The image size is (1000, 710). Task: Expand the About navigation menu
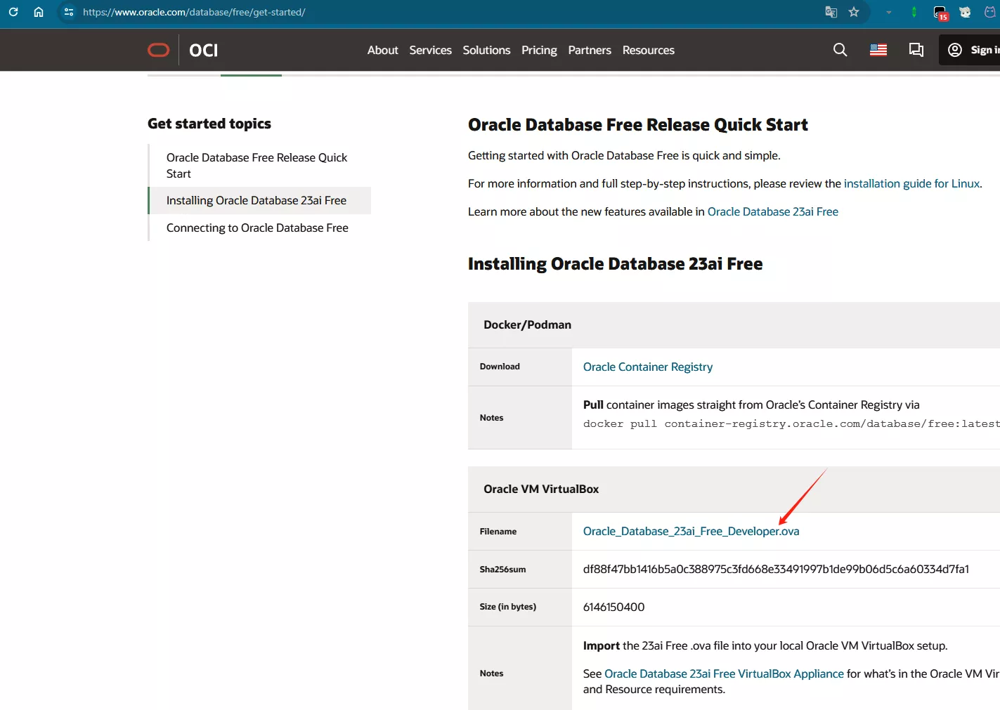[382, 50]
